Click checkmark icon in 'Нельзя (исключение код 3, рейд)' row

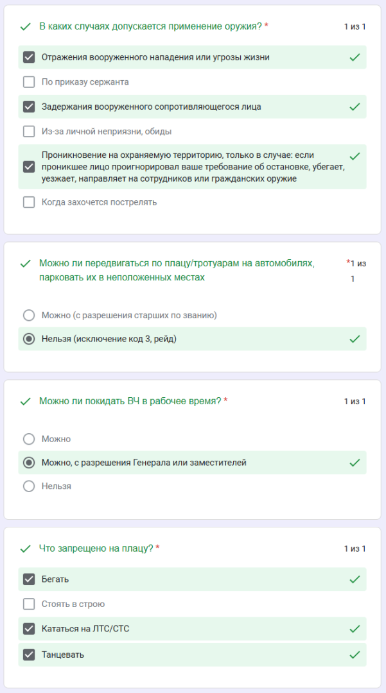(355, 339)
